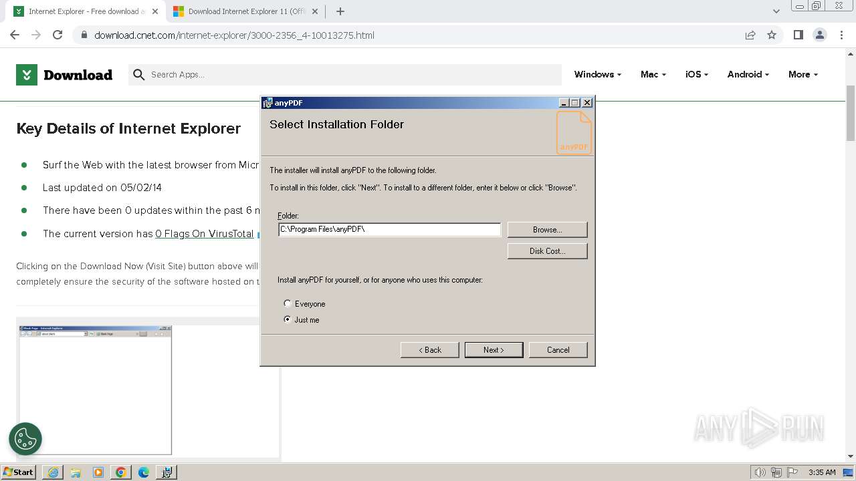This screenshot has width=856, height=481.
Task: Open Internet Explorer from the taskbar
Action: click(53, 472)
